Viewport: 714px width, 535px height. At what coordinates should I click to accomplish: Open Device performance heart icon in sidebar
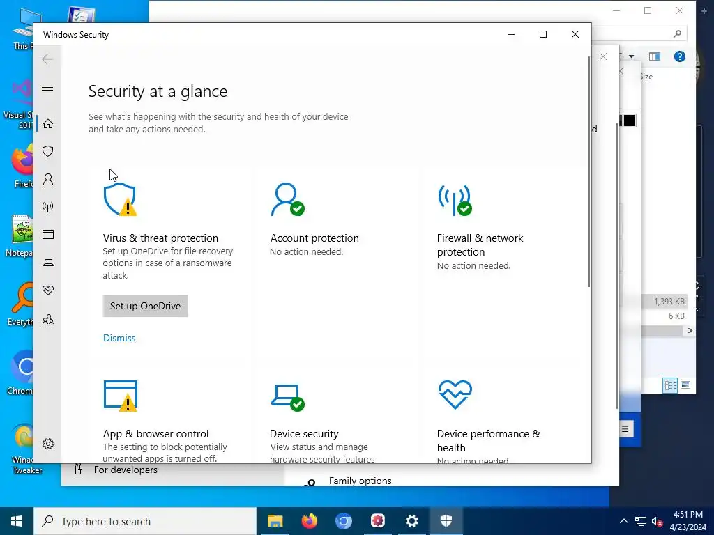[x=48, y=290]
